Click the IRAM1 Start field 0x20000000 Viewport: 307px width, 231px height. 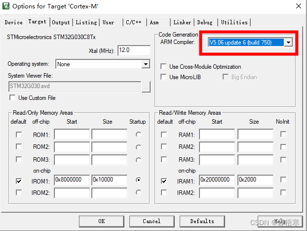point(217,180)
